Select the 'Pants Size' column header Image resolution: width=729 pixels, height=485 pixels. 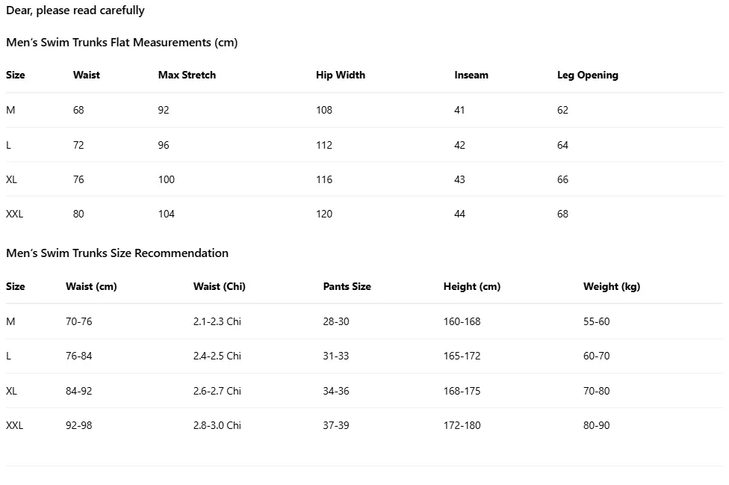click(x=347, y=286)
